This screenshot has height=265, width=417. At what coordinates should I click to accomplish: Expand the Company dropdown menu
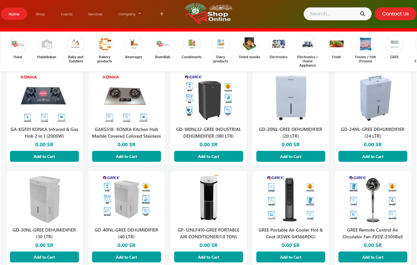pos(129,14)
